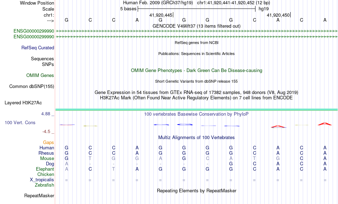
Task: Open the GTEx Gene Expression track title
Action: click(196, 93)
